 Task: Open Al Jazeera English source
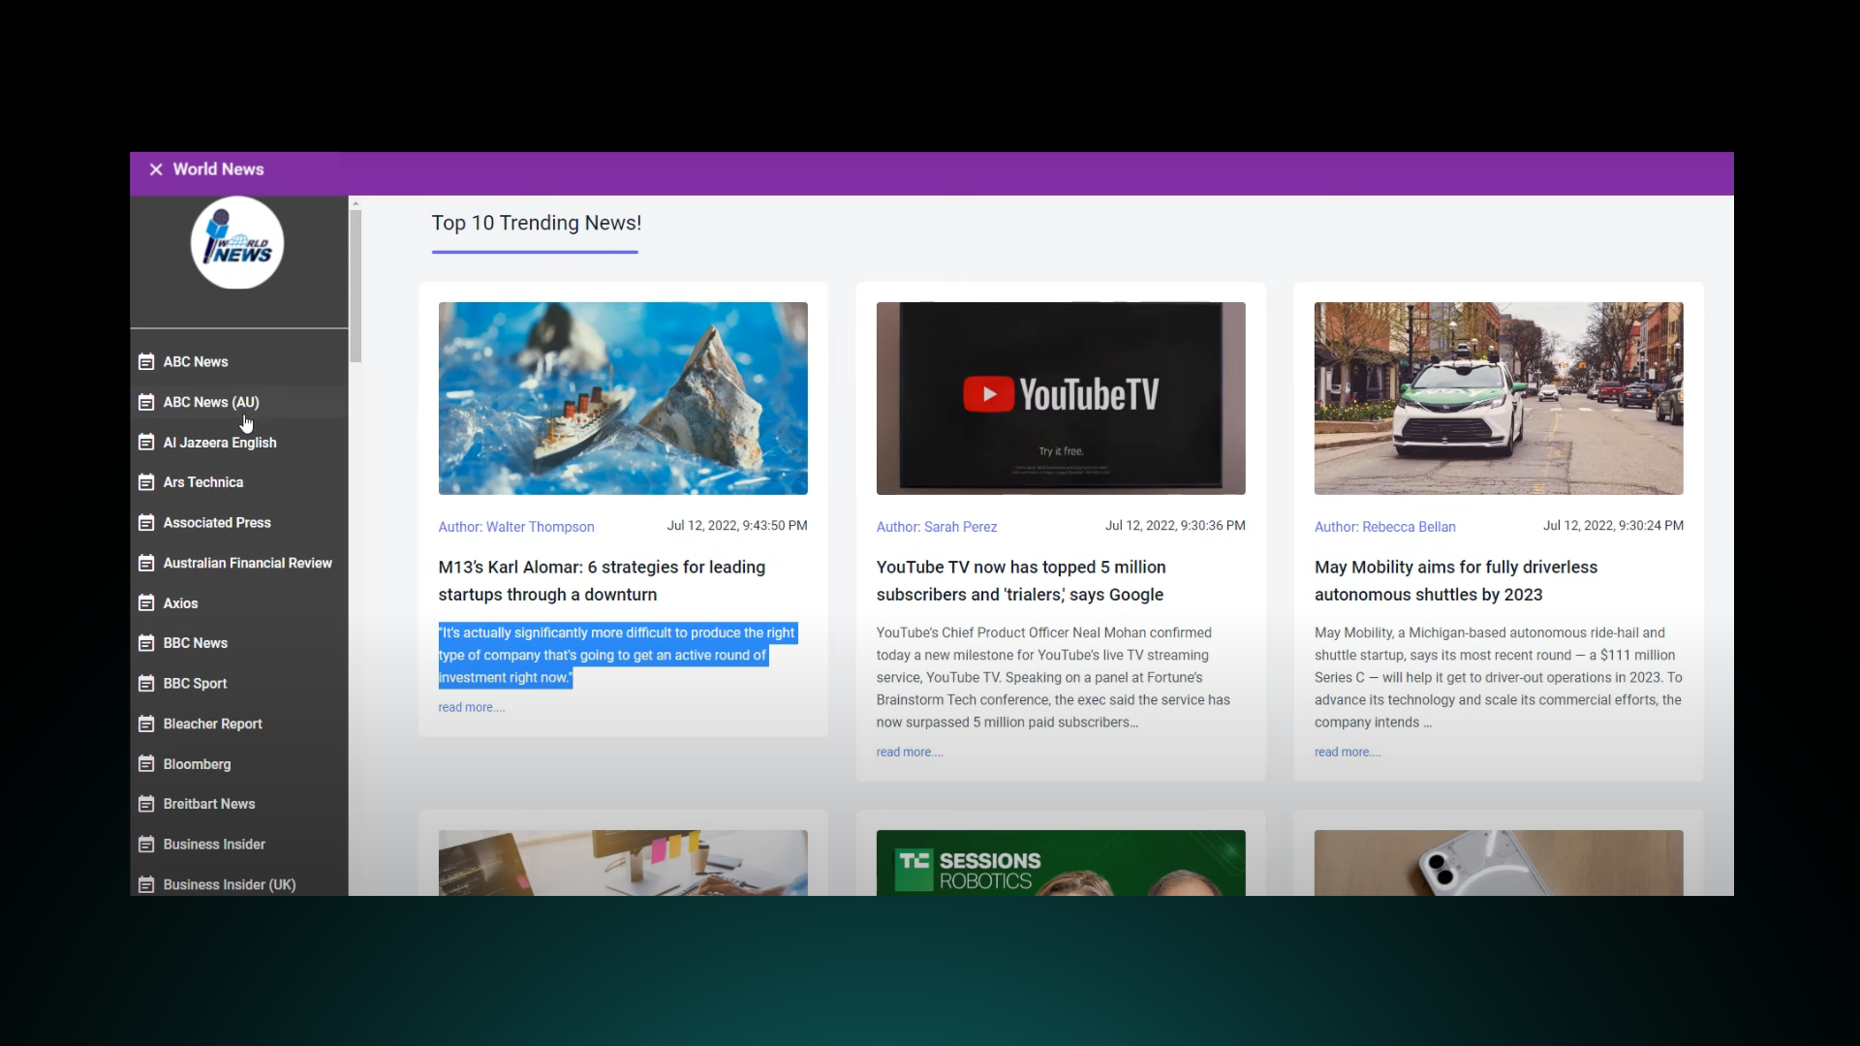click(x=220, y=443)
